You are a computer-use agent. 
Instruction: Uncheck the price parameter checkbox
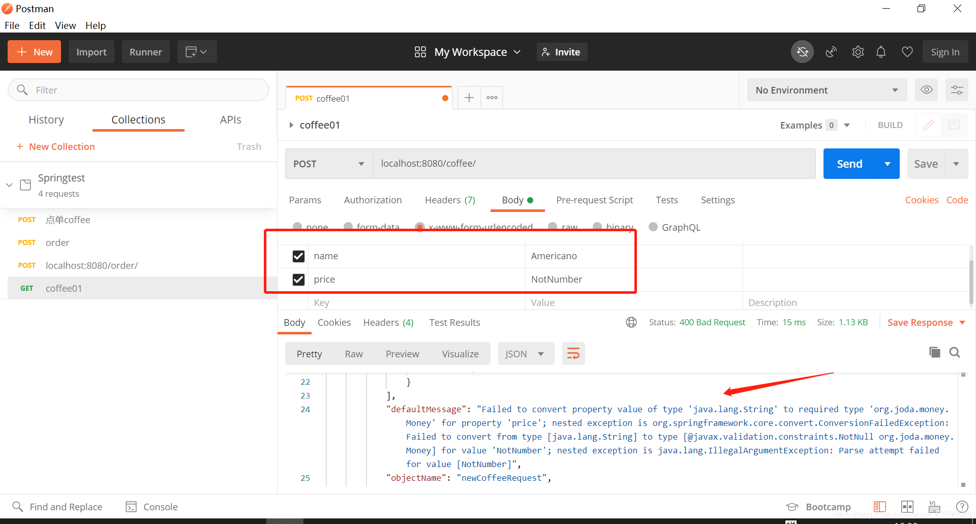pyautogui.click(x=298, y=280)
